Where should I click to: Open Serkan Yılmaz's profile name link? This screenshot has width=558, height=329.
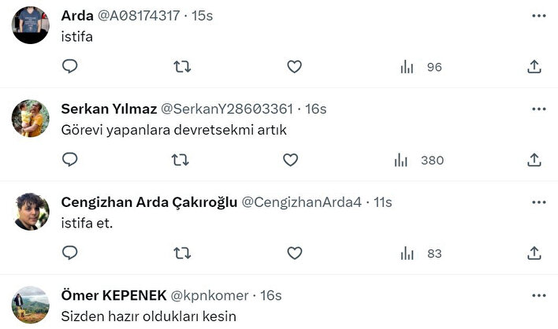pyautogui.click(x=109, y=109)
